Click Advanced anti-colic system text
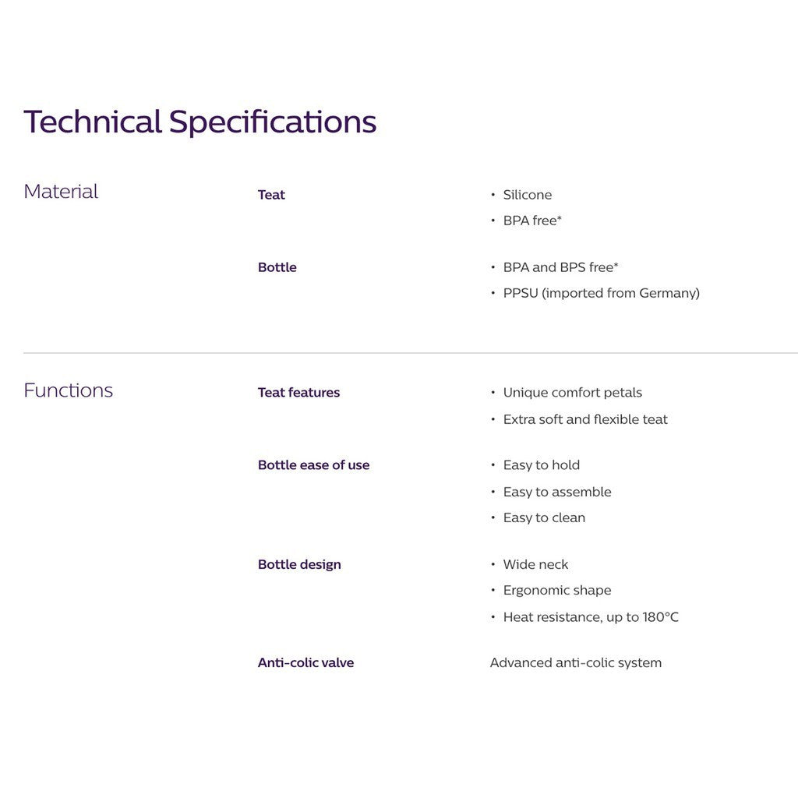The height and width of the screenshot is (798, 798). pyautogui.click(x=576, y=662)
